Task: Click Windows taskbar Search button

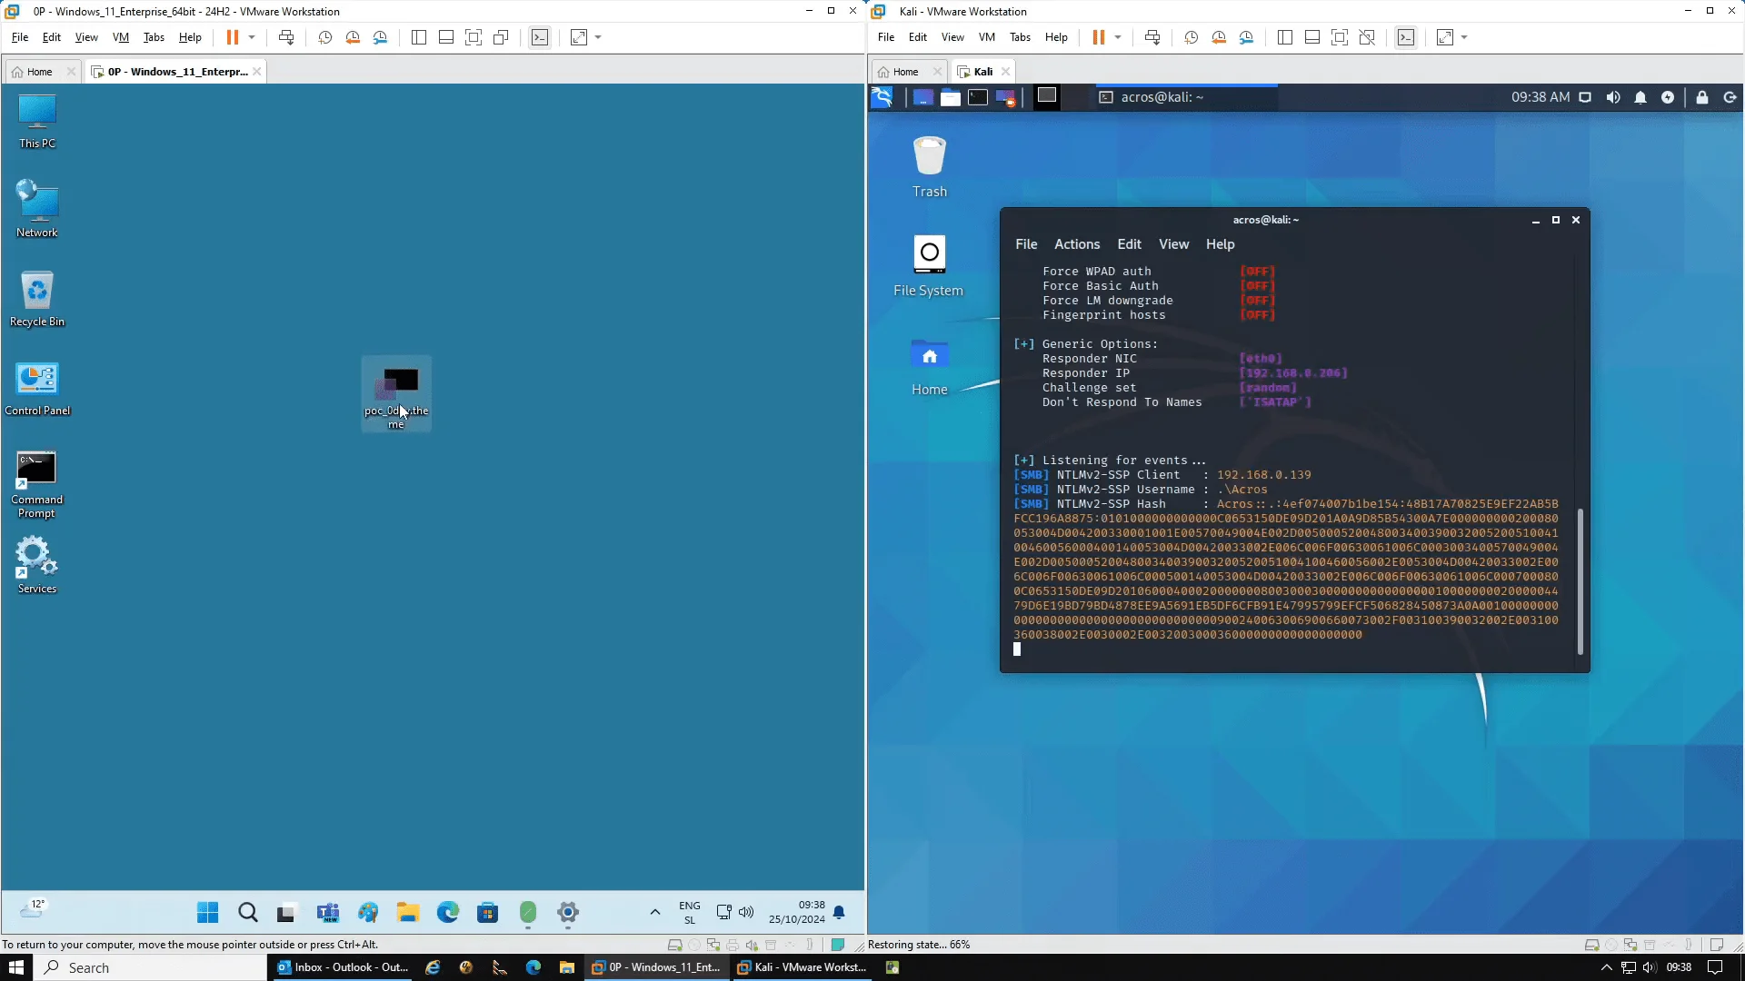Action: click(248, 913)
